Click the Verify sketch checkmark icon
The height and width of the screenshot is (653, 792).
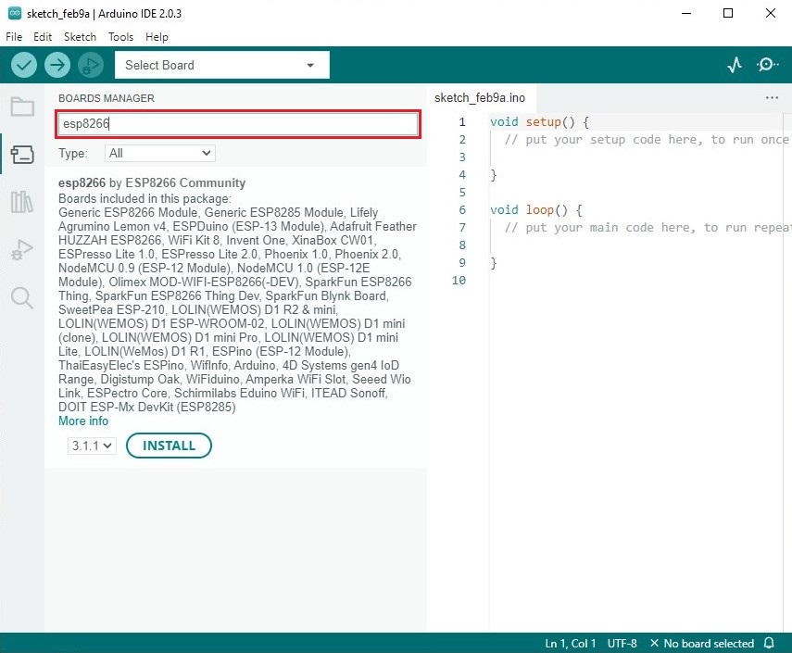coord(24,65)
